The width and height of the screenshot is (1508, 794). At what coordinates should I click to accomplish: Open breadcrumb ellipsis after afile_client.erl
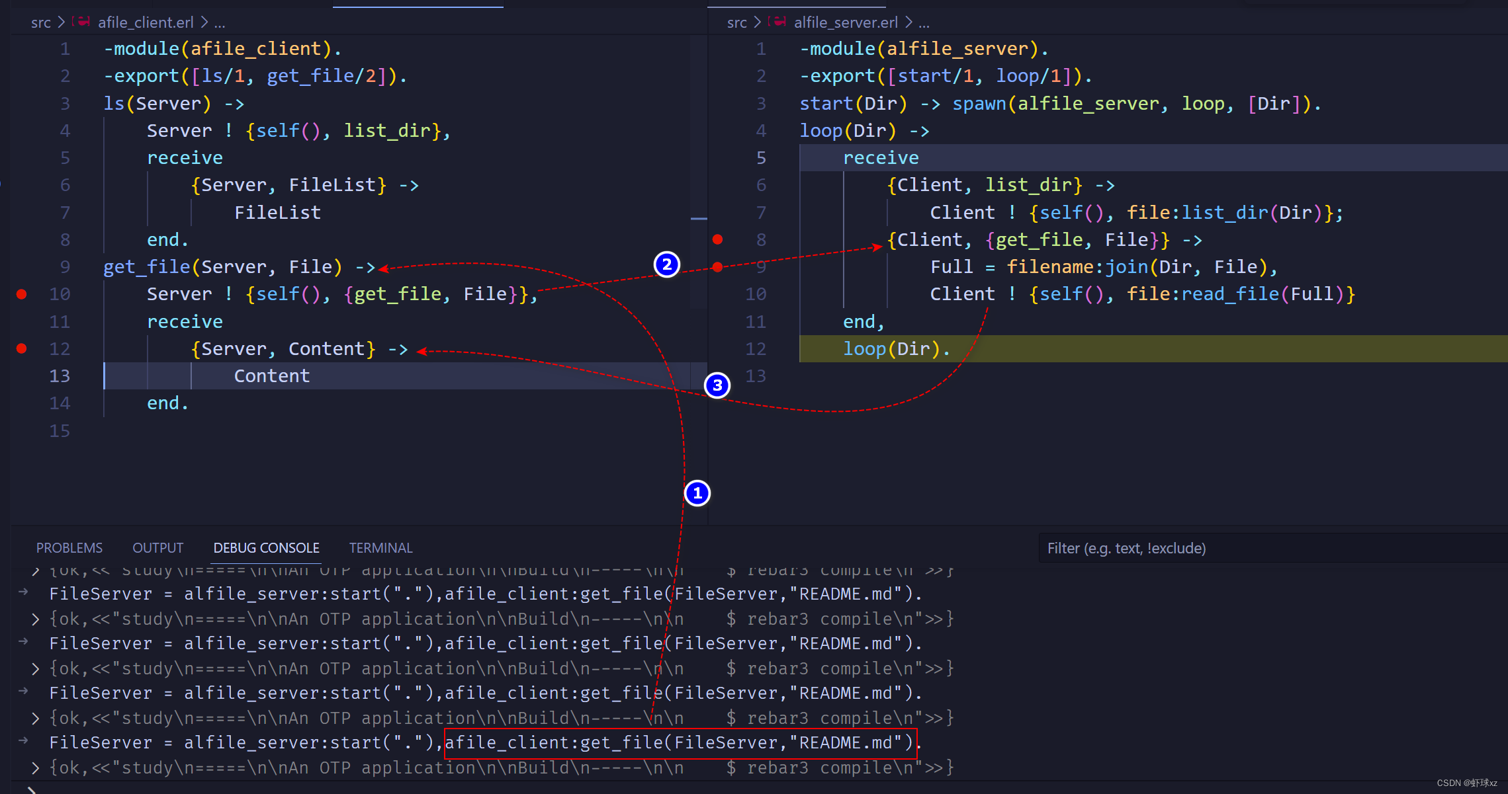tap(220, 23)
